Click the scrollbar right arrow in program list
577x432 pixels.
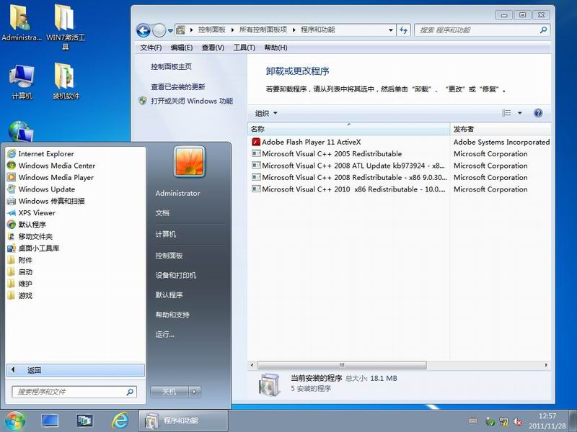pos(546,365)
